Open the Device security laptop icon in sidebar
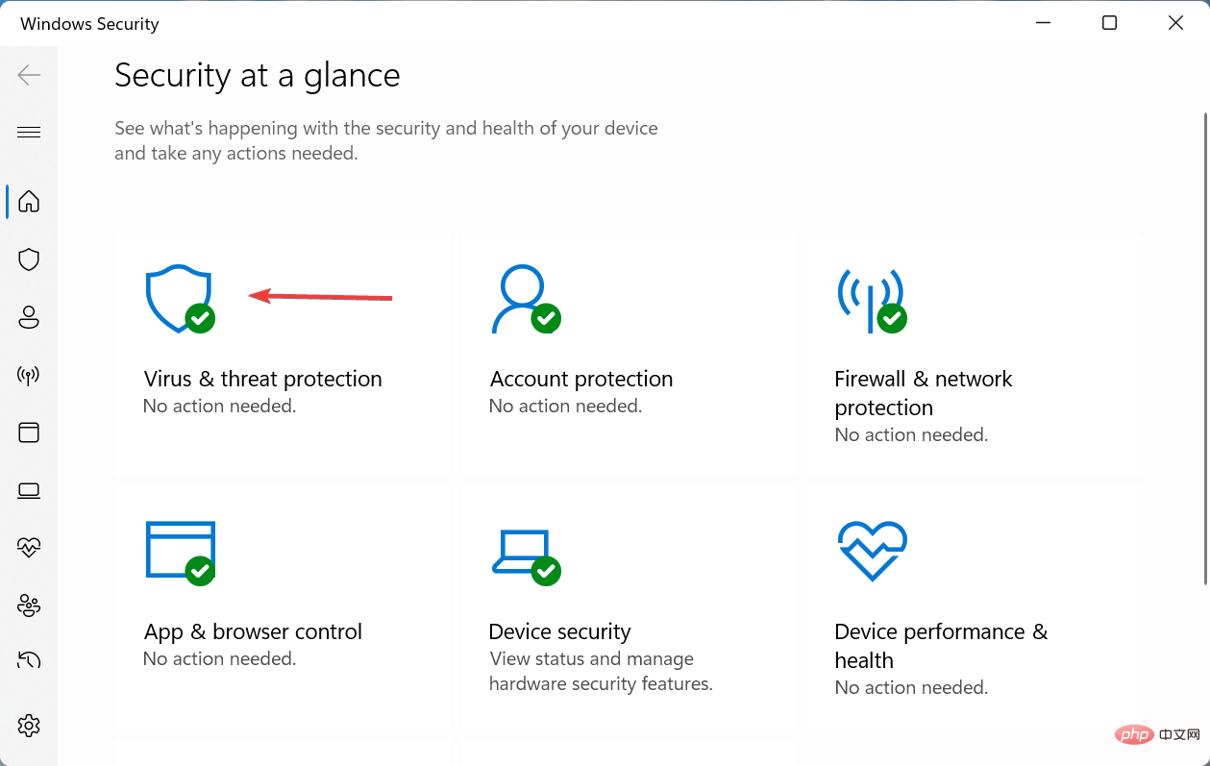The image size is (1210, 766). (29, 490)
